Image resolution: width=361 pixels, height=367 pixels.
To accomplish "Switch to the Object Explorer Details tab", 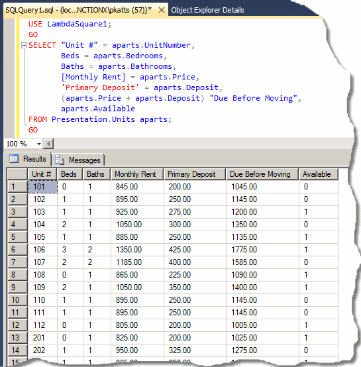I will click(x=207, y=10).
